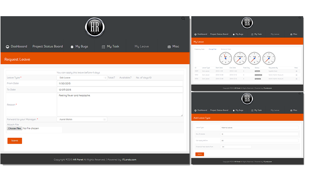Click the Requested By column header
Image resolution: width=316 pixels, height=178 pixels.
coord(273,68)
